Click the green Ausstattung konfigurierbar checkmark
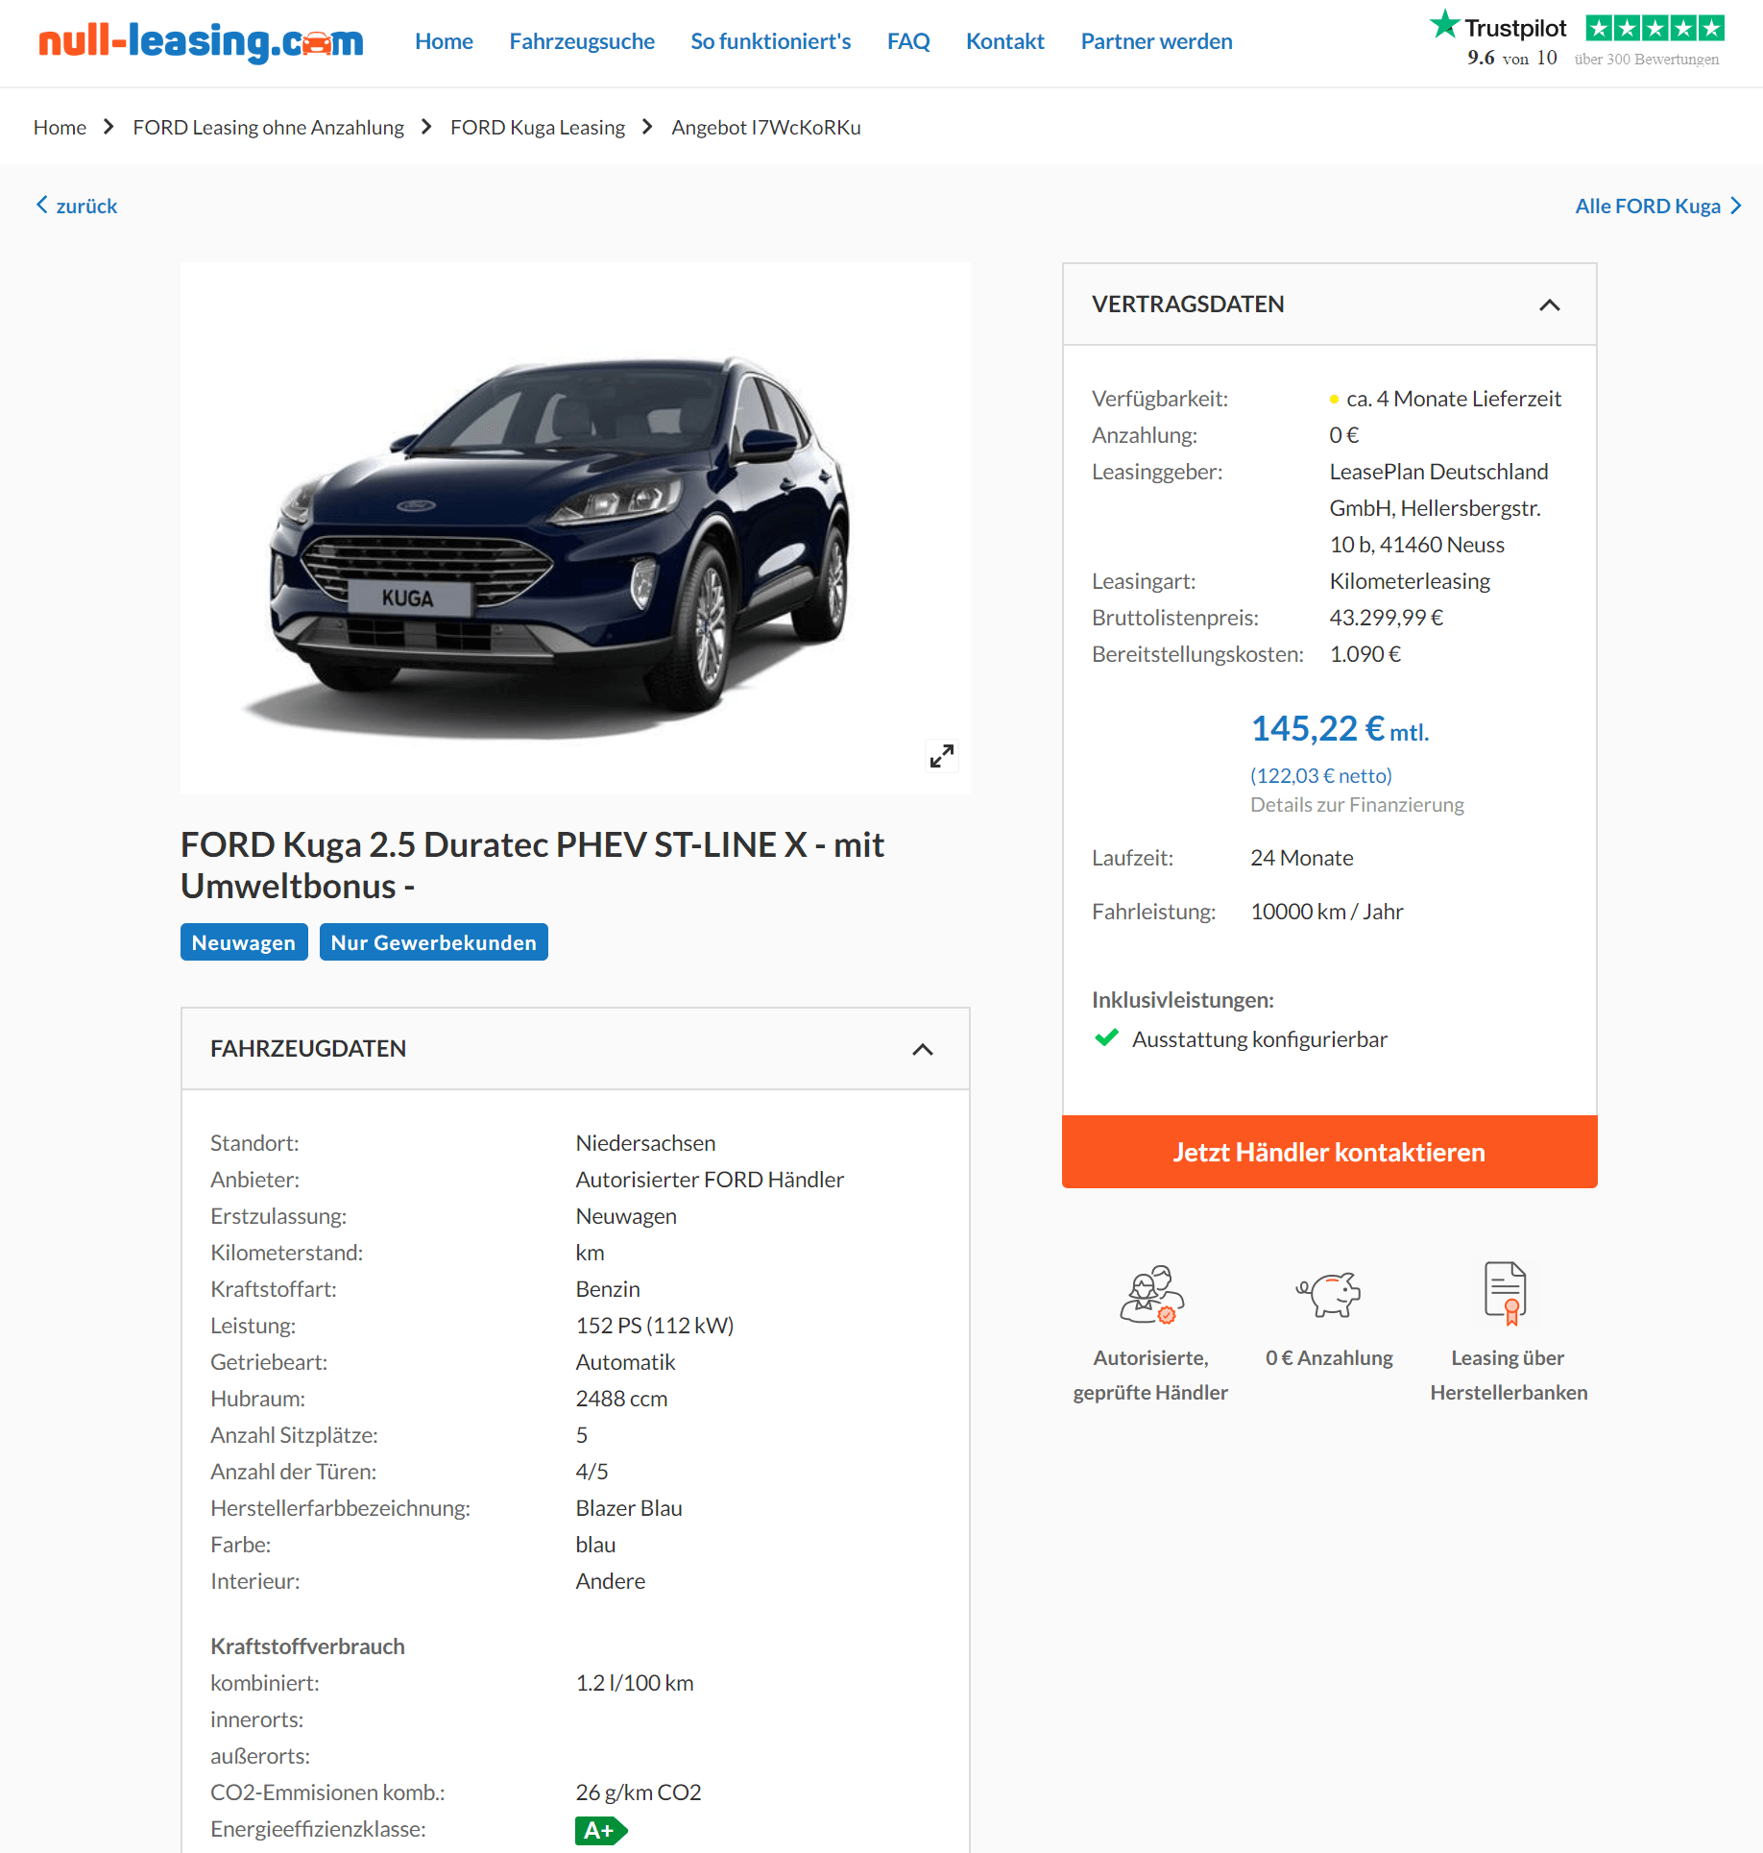Image resolution: width=1763 pixels, height=1853 pixels. pyautogui.click(x=1106, y=1037)
